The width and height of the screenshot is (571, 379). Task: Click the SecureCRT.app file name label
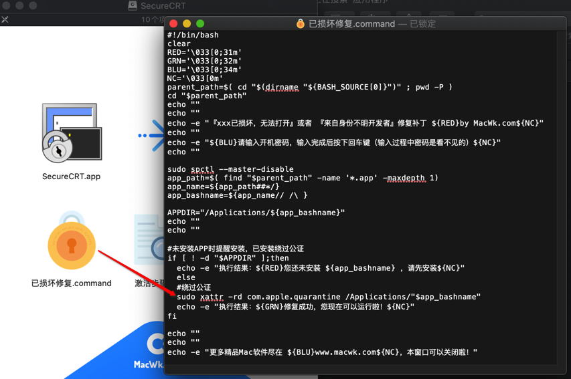coord(72,176)
